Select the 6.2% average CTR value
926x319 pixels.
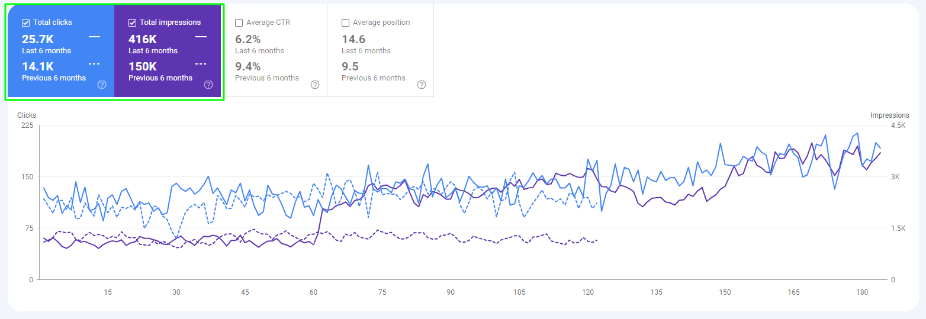click(247, 40)
